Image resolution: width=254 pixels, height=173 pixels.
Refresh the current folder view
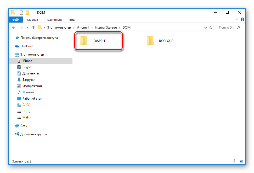tap(211, 28)
